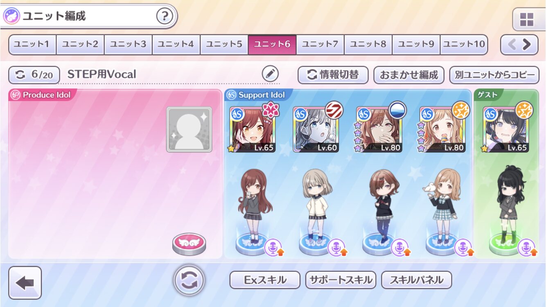The image size is (546, 307).
Task: Tap the empty Produce Idol silhouette slot
Action: 189,129
